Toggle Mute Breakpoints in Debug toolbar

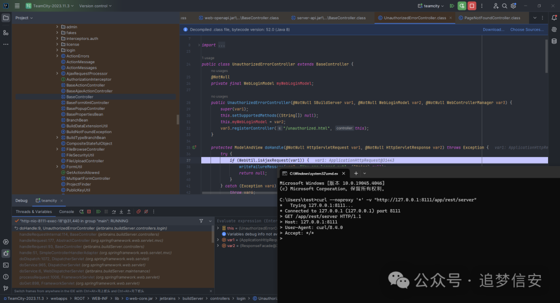pyautogui.click(x=146, y=212)
